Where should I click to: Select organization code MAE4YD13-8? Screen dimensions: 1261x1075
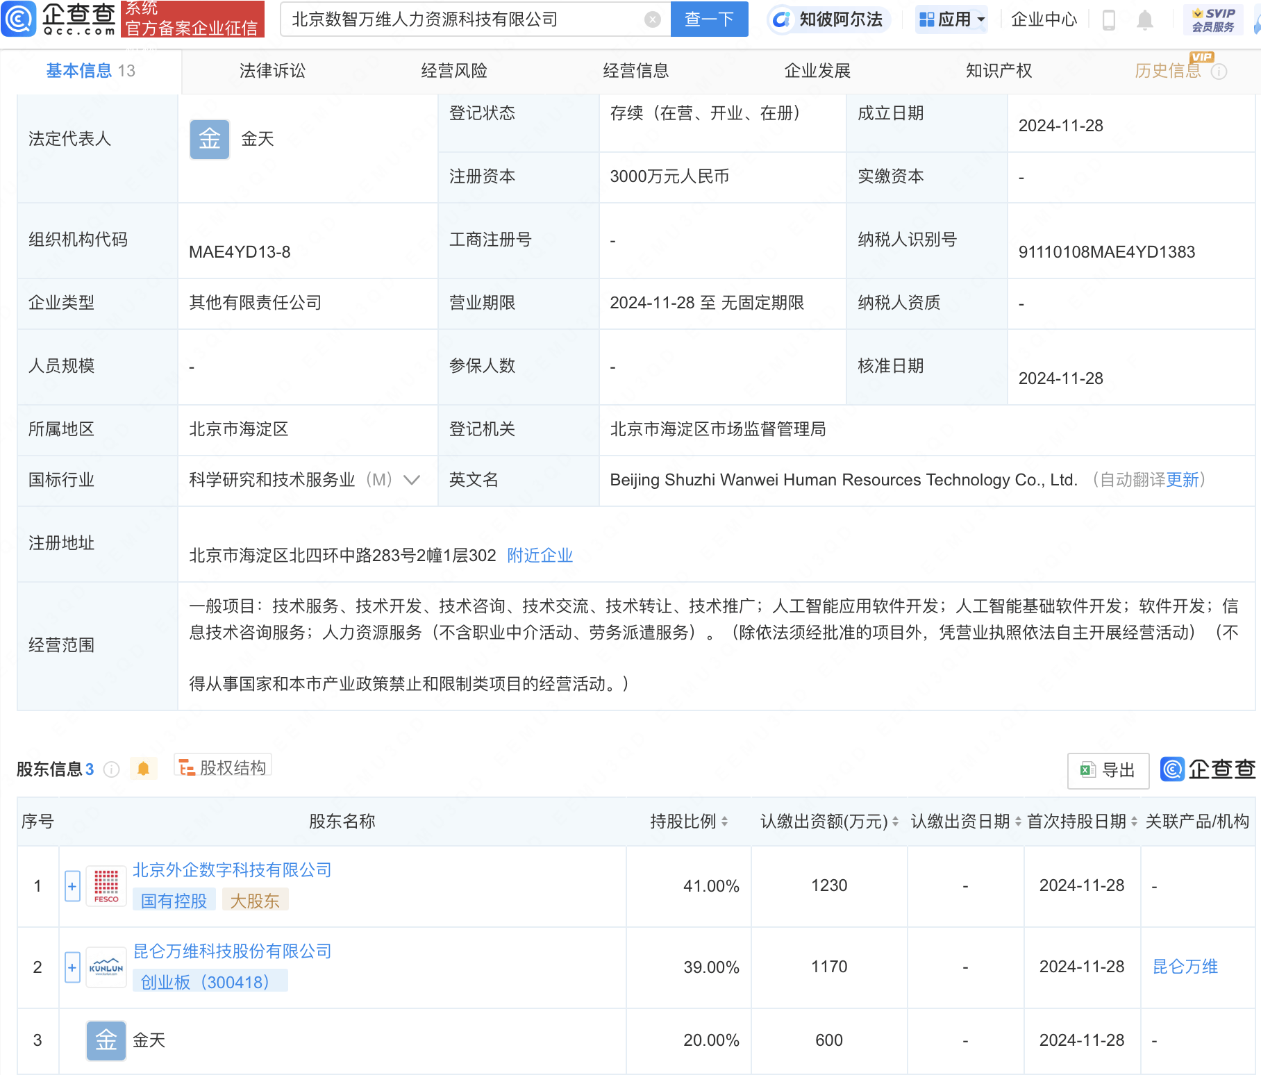pos(240,252)
